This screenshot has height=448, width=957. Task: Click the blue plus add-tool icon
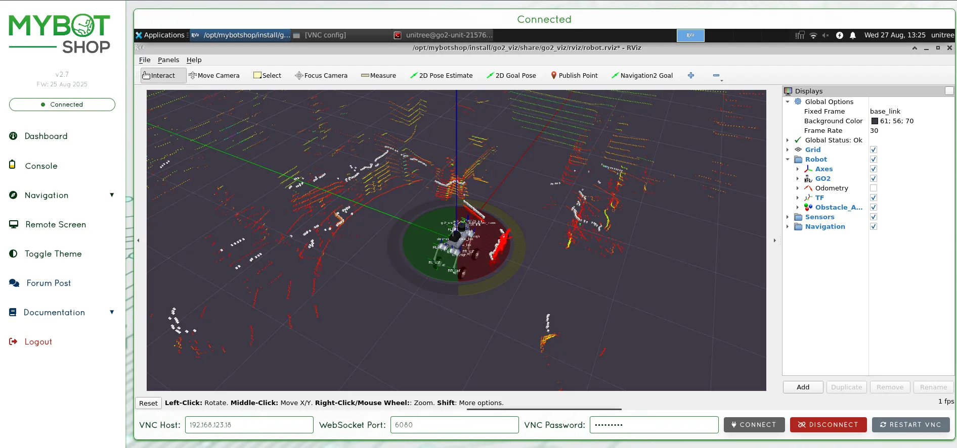click(691, 75)
